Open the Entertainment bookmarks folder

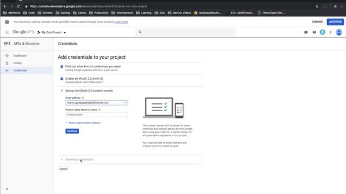coord(122,13)
